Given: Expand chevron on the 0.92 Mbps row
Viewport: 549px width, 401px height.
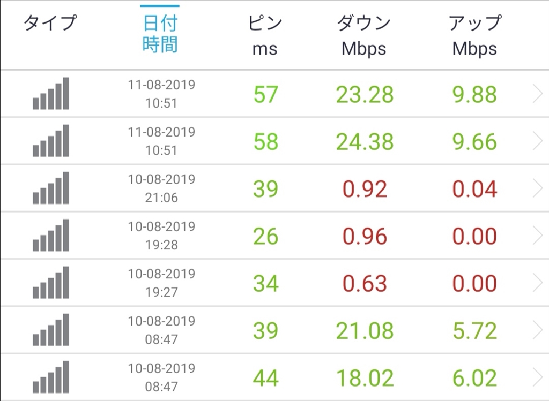Looking at the screenshot, I should pos(538,189).
